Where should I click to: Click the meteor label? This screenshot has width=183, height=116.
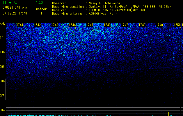tap(41, 9)
